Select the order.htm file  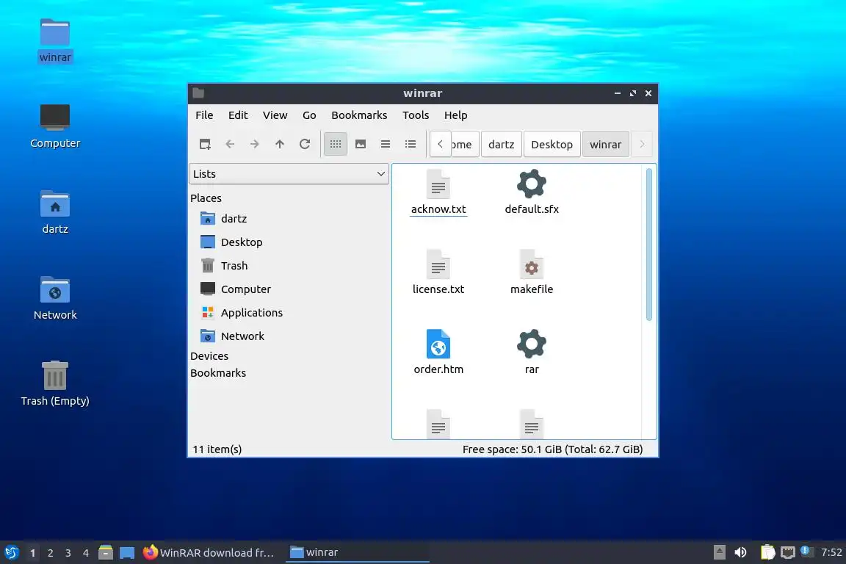click(x=438, y=352)
